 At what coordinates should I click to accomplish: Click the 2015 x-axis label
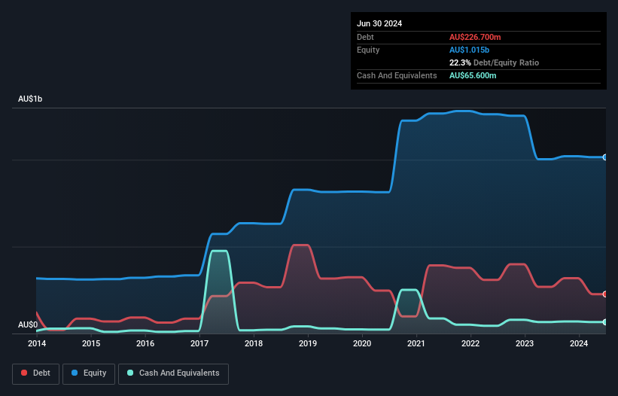click(91, 343)
